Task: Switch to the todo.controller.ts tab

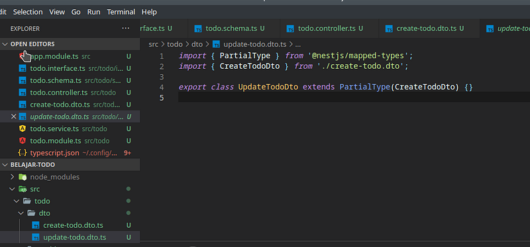Action: [329, 28]
